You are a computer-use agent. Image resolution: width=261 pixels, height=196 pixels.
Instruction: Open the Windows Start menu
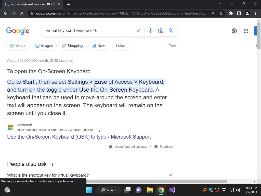coord(89,190)
